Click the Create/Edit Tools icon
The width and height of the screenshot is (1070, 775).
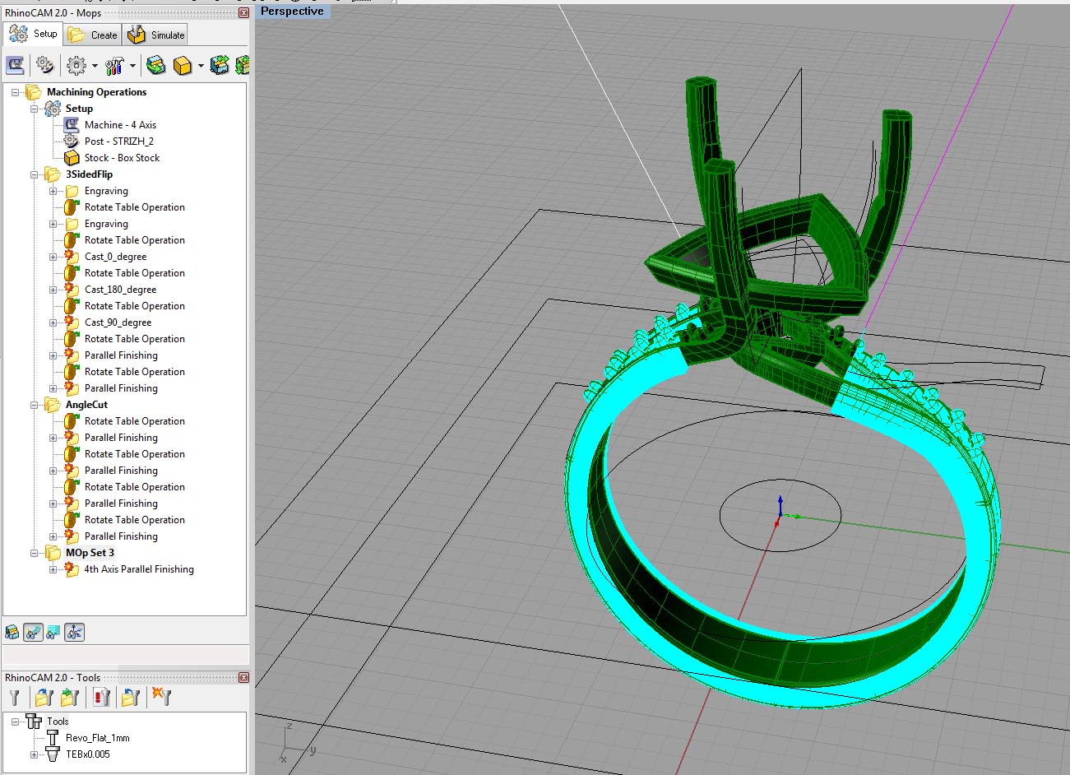(x=15, y=698)
